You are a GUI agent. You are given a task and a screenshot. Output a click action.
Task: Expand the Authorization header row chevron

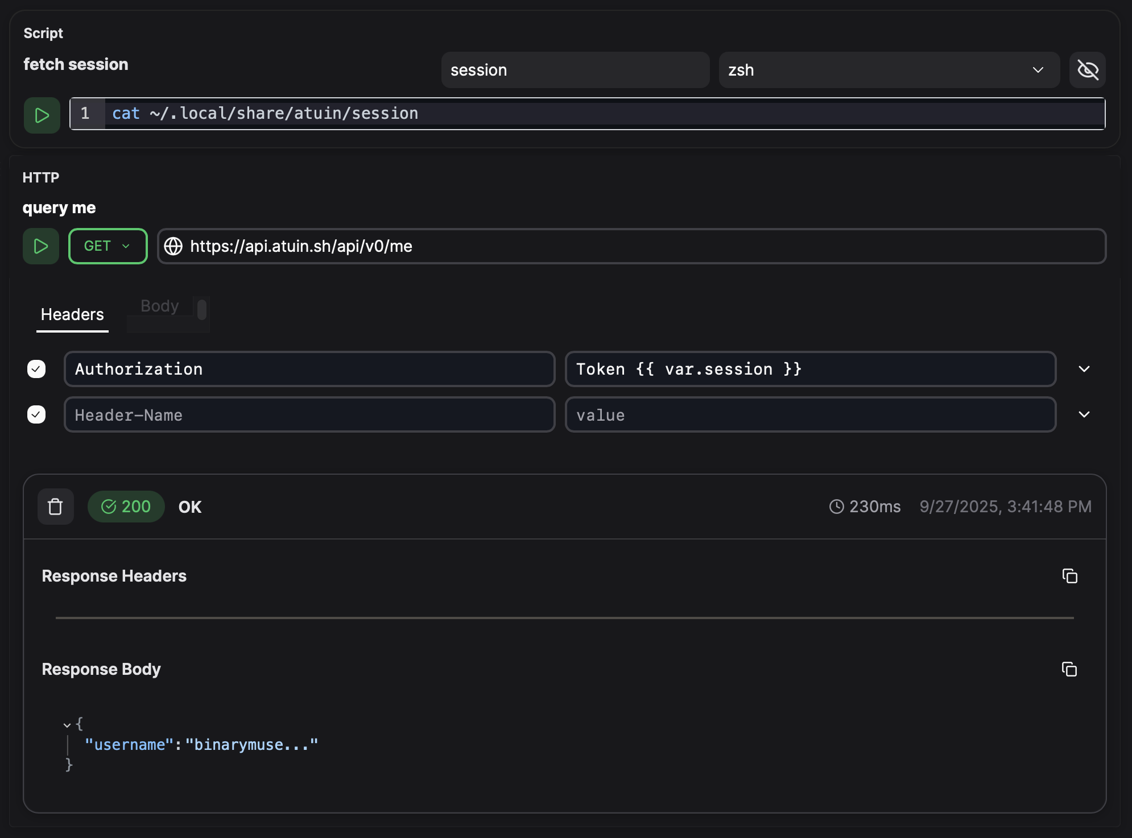pyautogui.click(x=1084, y=369)
